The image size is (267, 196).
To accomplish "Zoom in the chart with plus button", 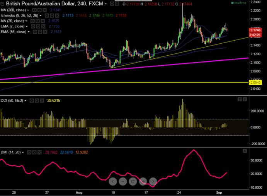I will click(x=143, y=181).
